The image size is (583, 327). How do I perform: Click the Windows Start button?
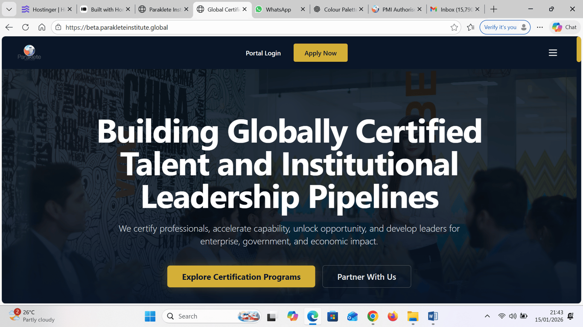[x=150, y=316]
